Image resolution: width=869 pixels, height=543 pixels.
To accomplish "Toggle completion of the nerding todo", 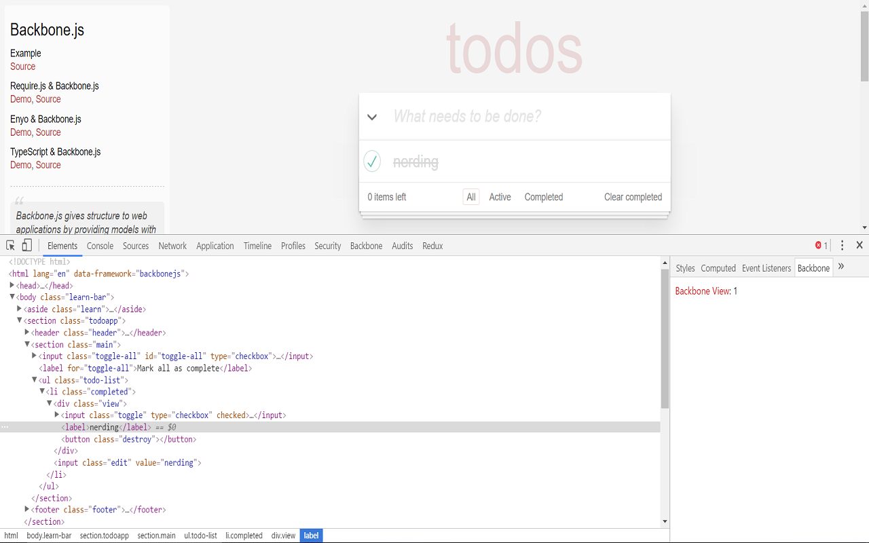I will [x=372, y=161].
